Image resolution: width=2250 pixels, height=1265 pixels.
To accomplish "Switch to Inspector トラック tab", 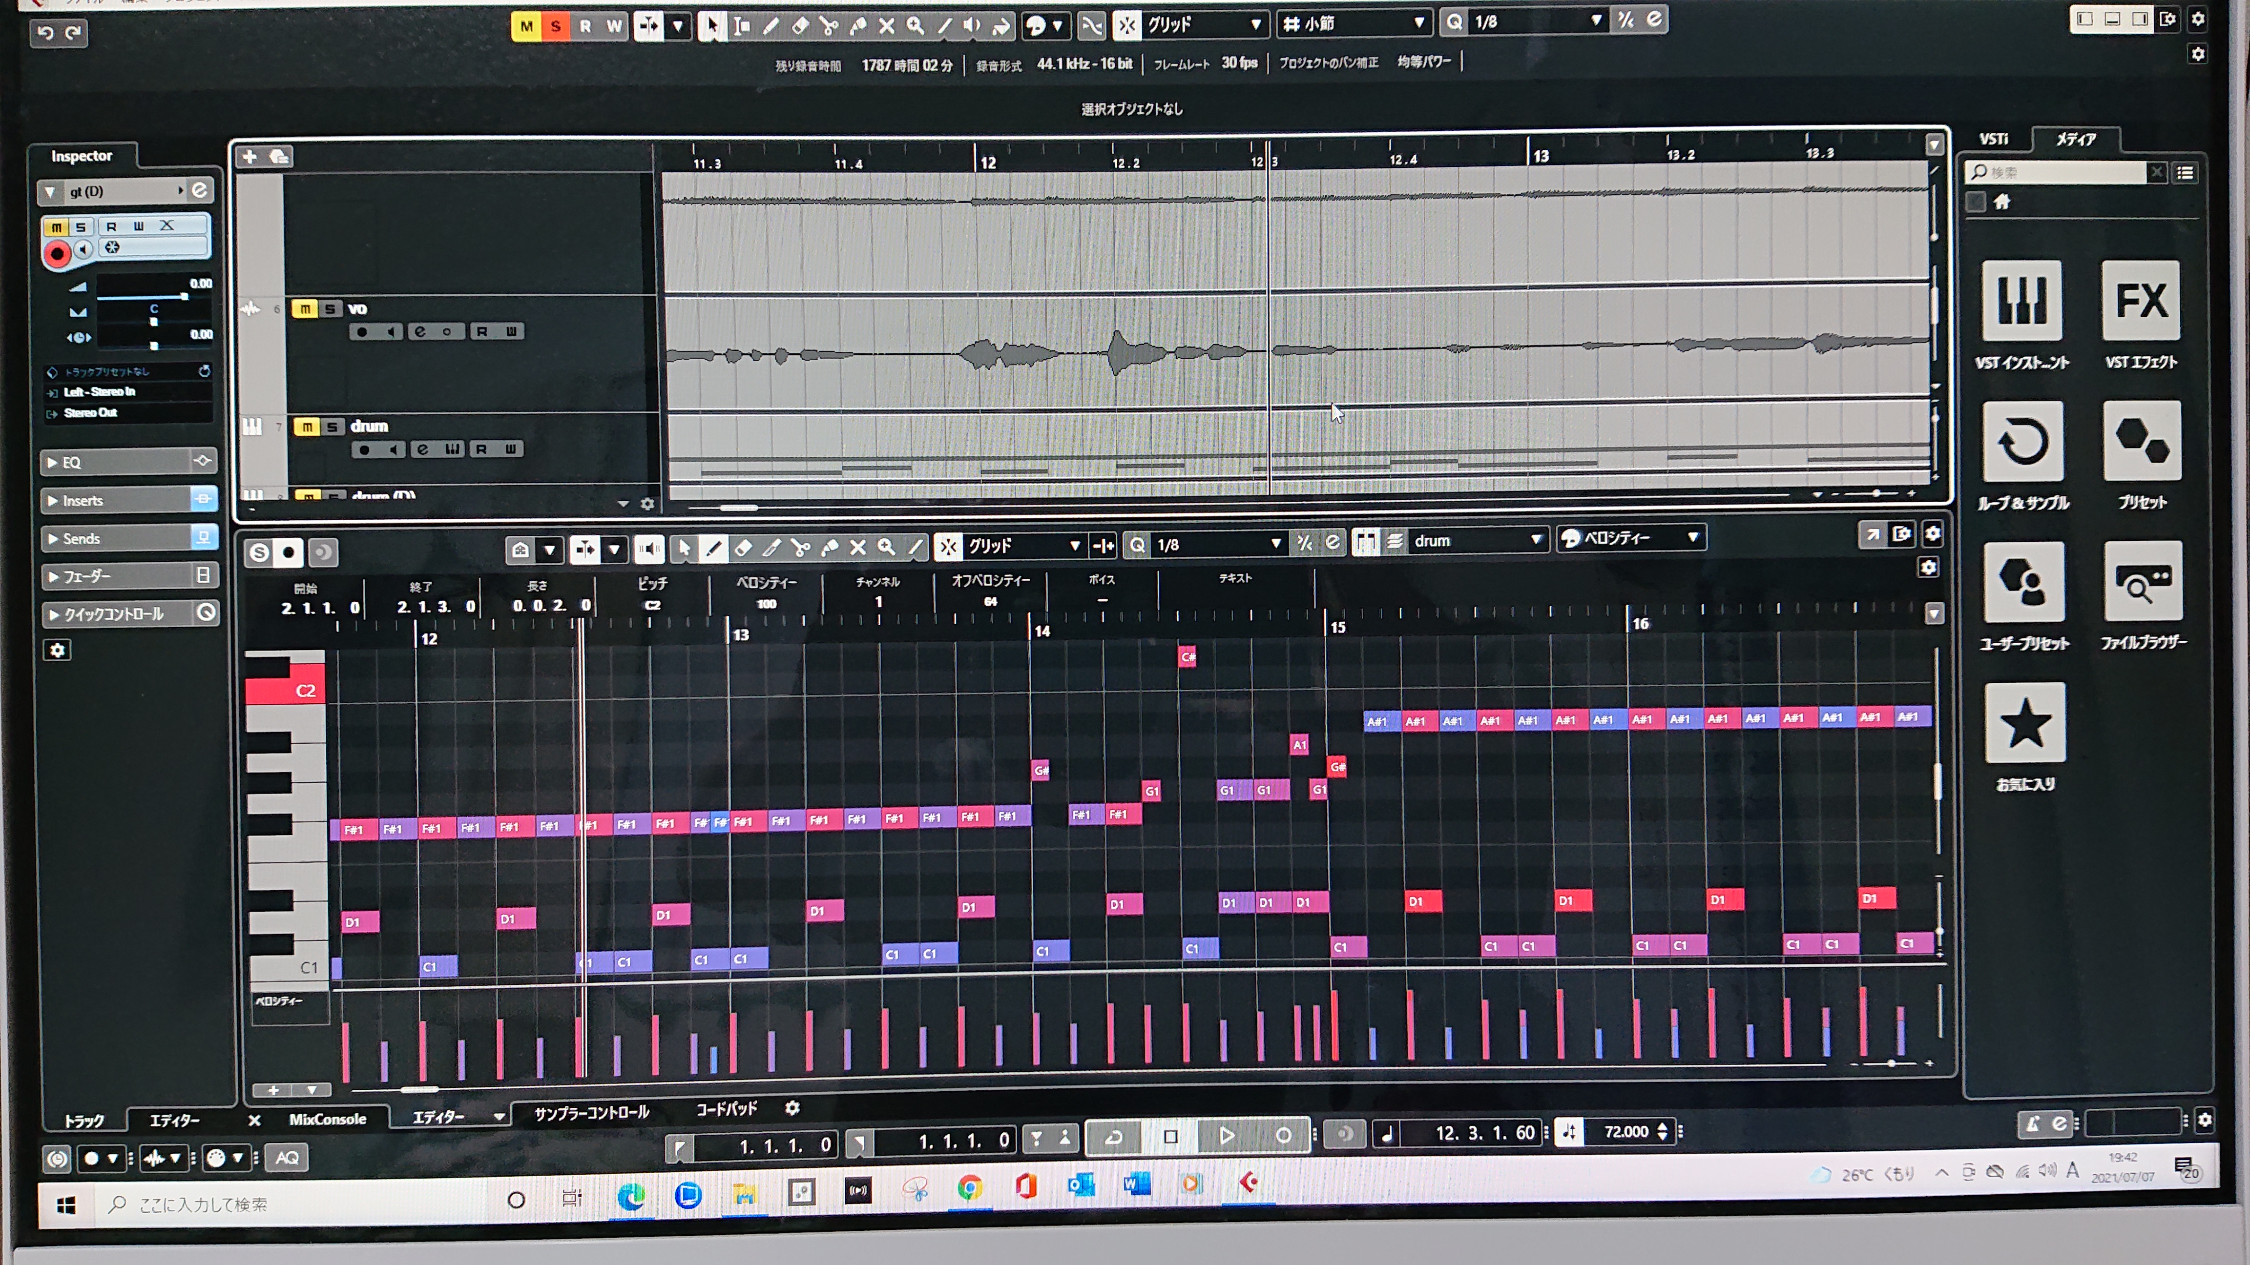I will (84, 1120).
